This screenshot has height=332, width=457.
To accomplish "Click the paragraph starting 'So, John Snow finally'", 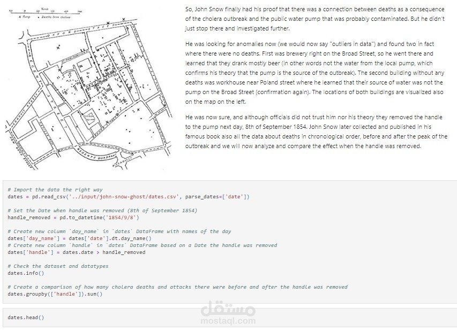I will point(315,19).
